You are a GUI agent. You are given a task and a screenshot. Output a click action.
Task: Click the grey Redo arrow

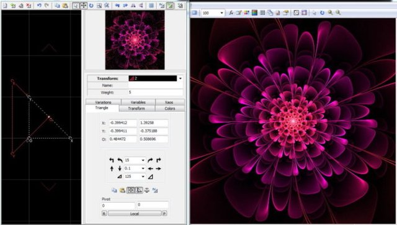coord(47,6)
